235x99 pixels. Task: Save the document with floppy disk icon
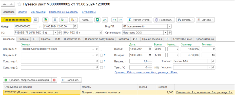(x=36, y=20)
